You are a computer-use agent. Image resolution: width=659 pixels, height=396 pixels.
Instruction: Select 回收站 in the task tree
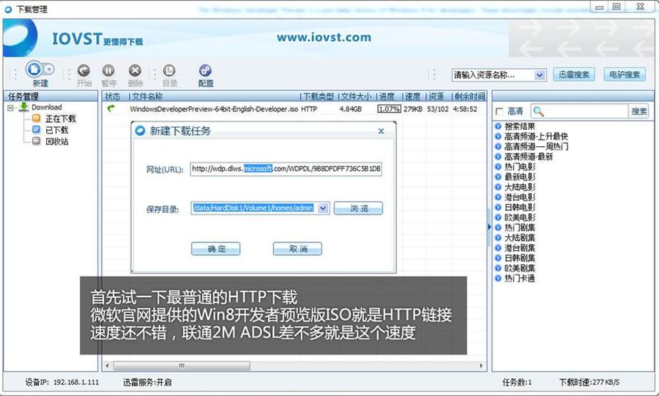point(57,142)
